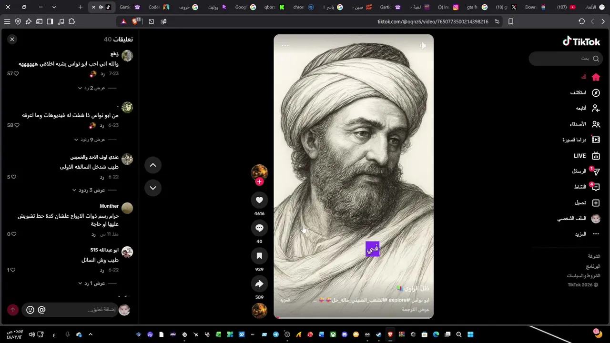Save the video with the bookmark button

259,256
